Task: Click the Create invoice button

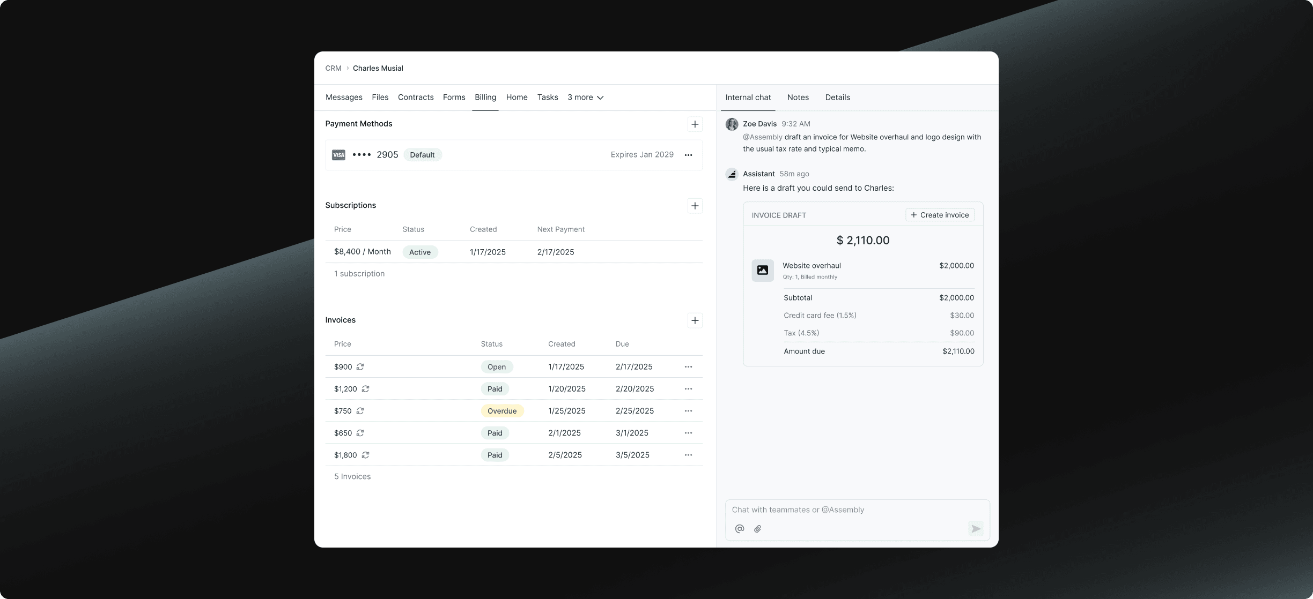Action: tap(940, 215)
